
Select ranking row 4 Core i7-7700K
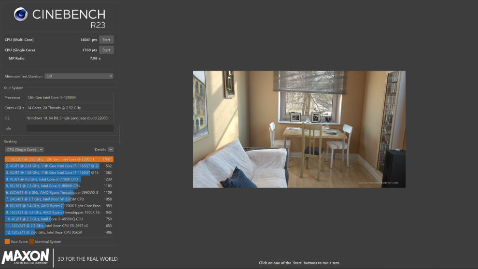59,179
